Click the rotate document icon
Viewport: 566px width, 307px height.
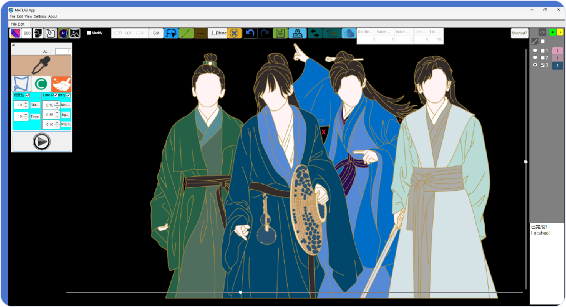(x=50, y=33)
